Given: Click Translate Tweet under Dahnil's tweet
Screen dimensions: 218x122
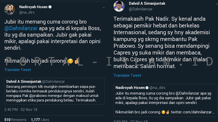Looking at the screenshot, I should (x=127, y=75).
